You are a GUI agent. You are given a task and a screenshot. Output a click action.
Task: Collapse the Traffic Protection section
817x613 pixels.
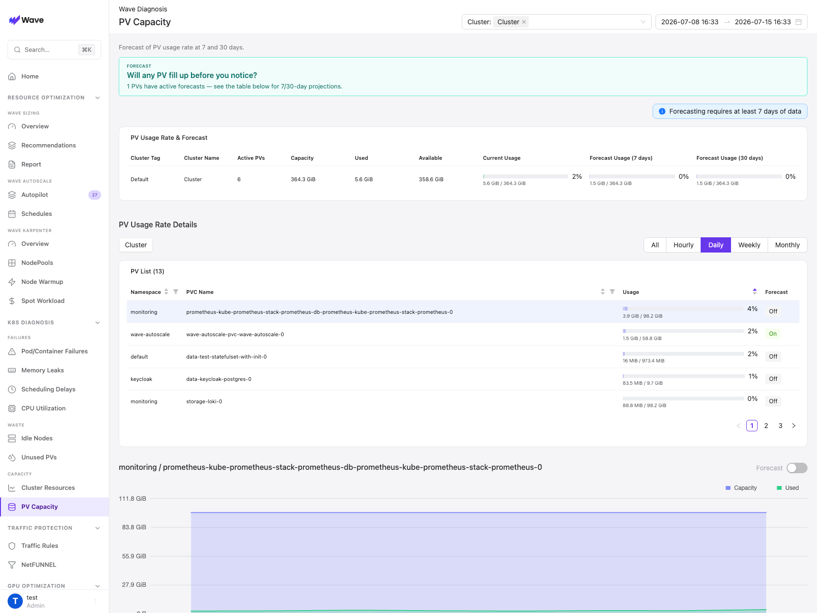click(x=97, y=528)
